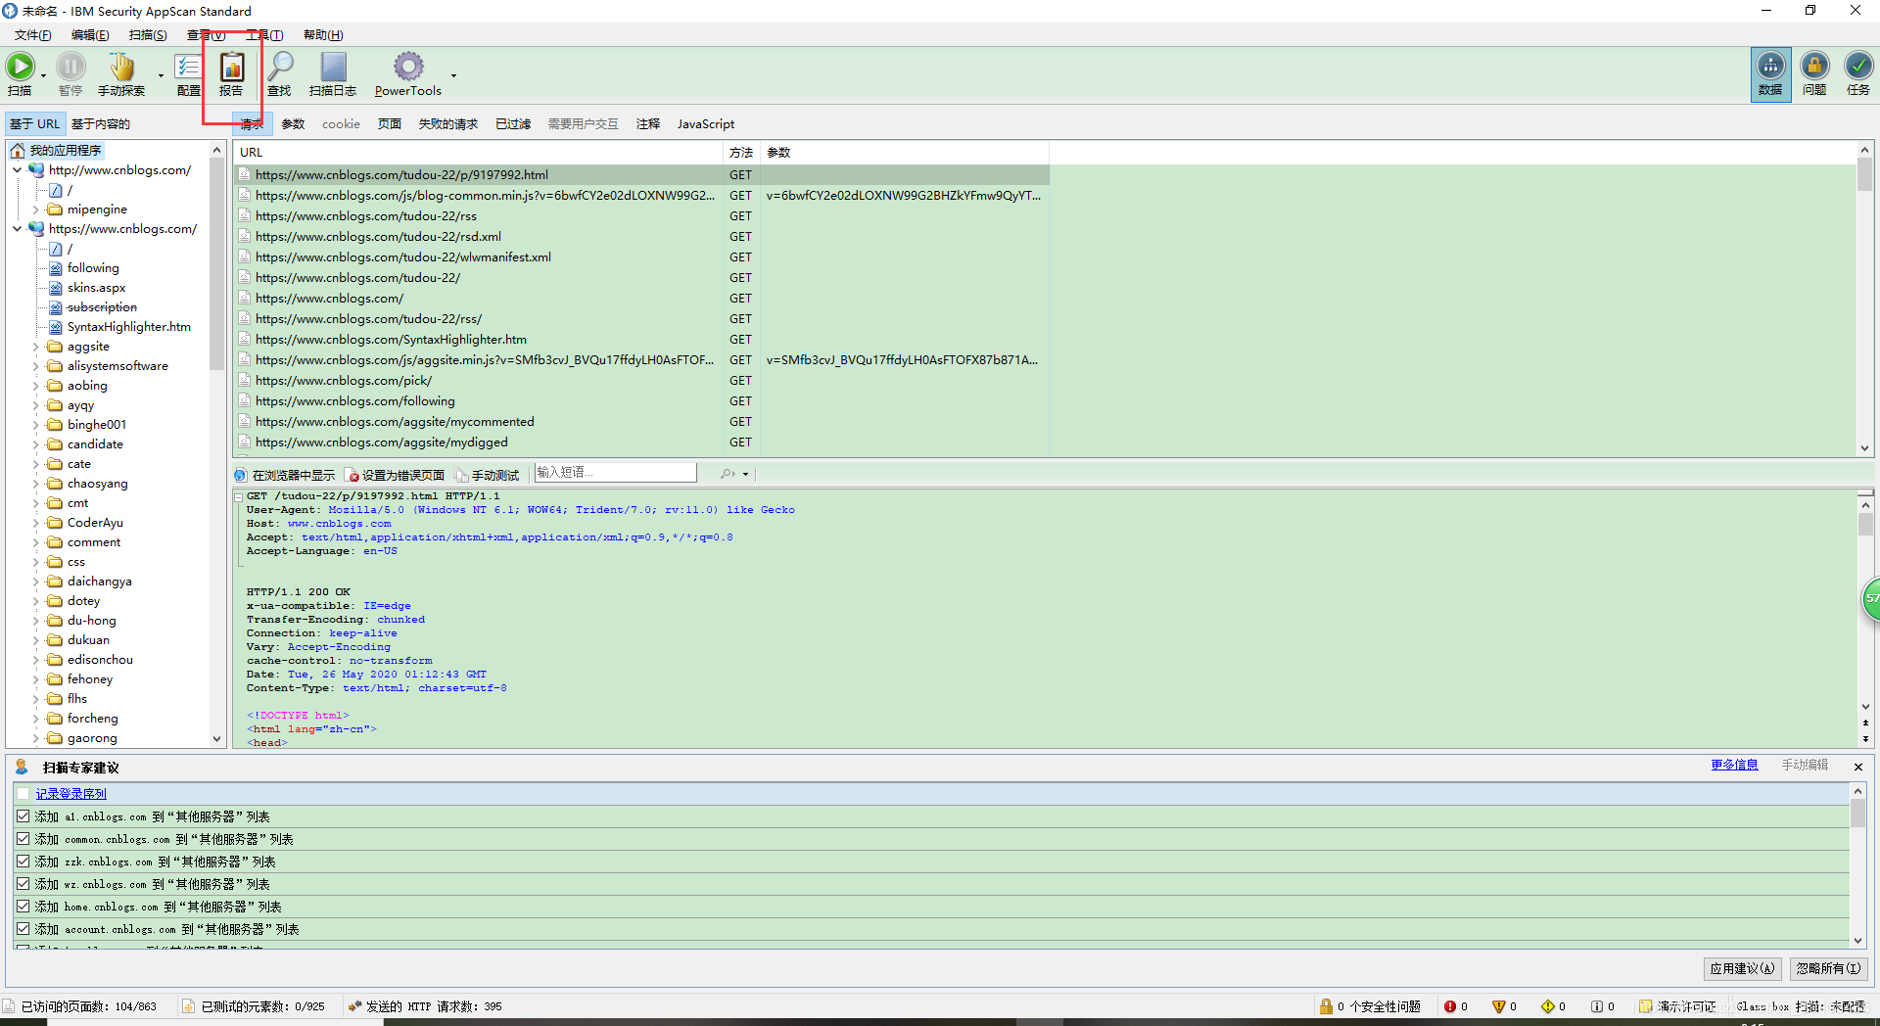This screenshot has height=1026, width=1880.
Task: Select My Application home icon in tree
Action: tap(18, 150)
